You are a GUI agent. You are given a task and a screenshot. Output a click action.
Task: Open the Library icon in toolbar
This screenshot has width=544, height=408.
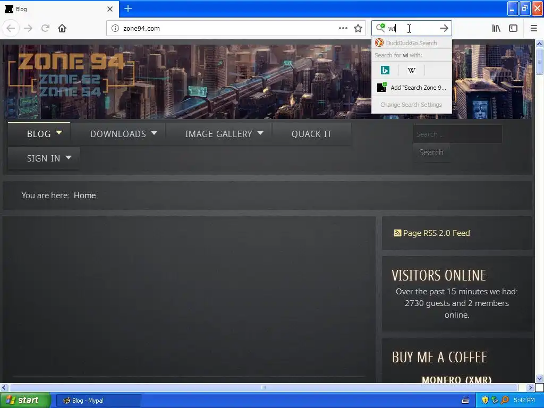pyautogui.click(x=496, y=28)
